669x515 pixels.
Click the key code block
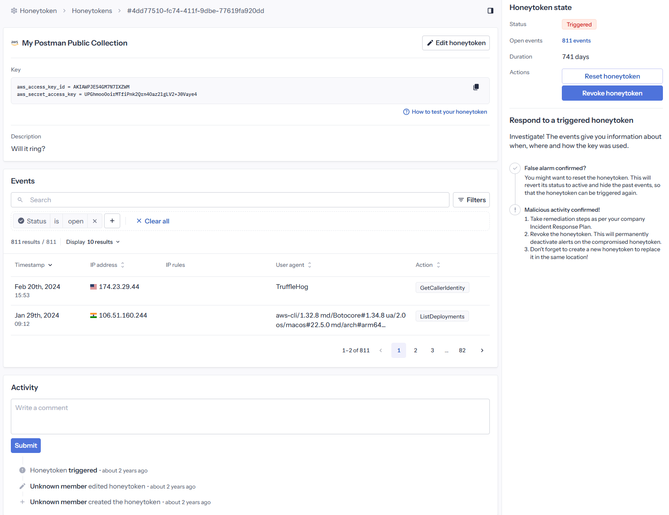point(250,91)
